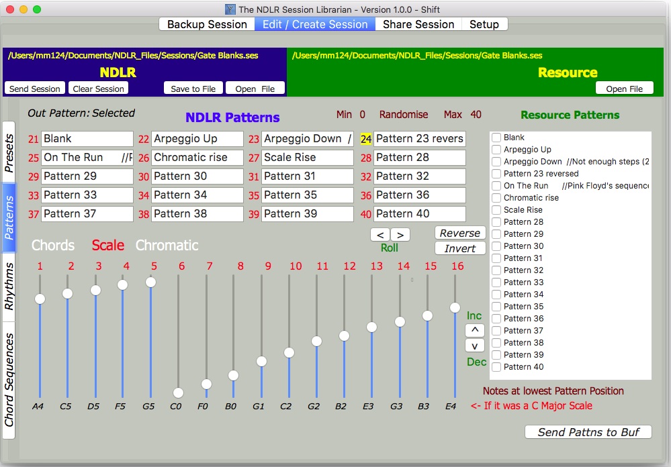Click the Roll right arrow button
Screen dimensions: 671x467
[x=400, y=234]
